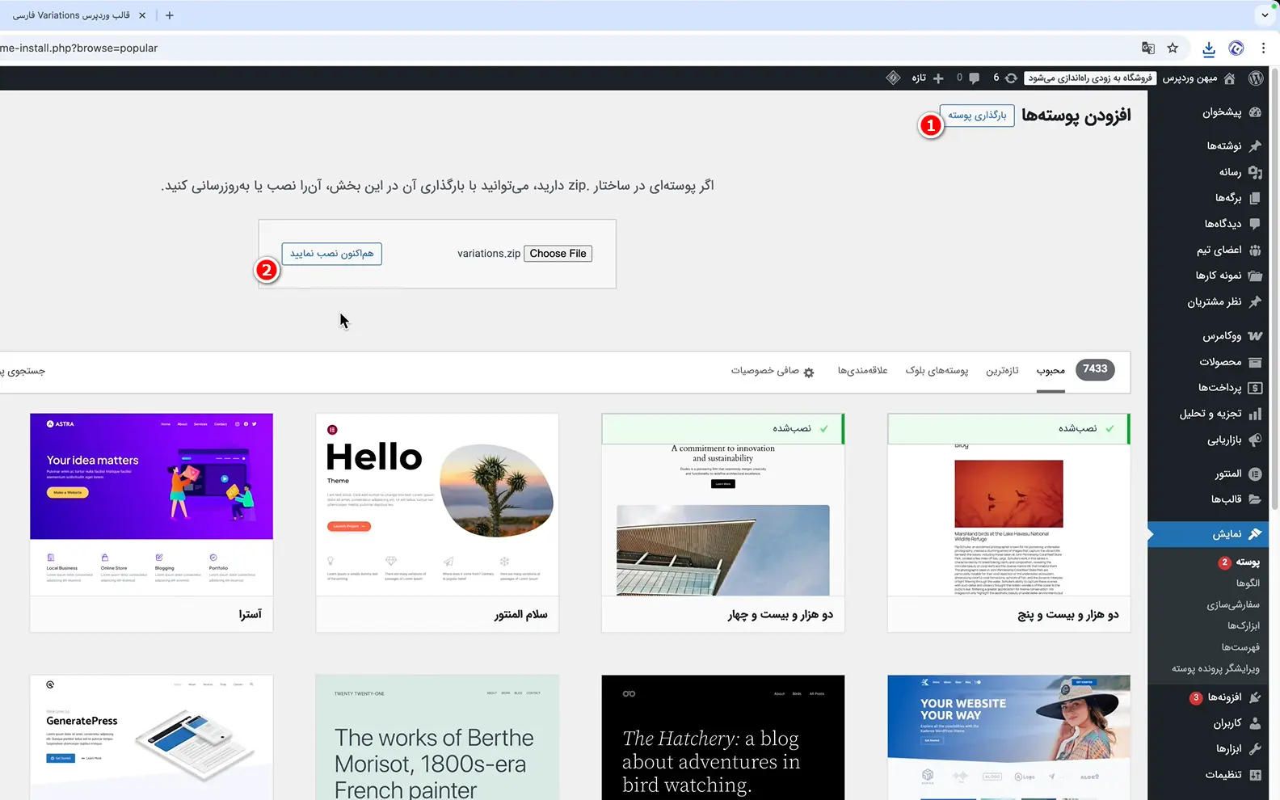Open the نمایش appearance menu
The height and width of the screenshot is (800, 1280).
pos(1208,534)
